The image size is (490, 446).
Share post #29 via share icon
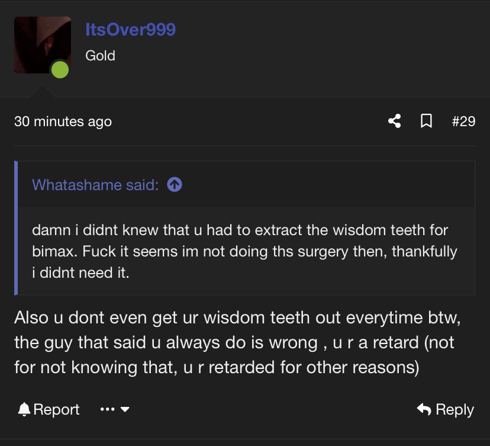pos(395,121)
